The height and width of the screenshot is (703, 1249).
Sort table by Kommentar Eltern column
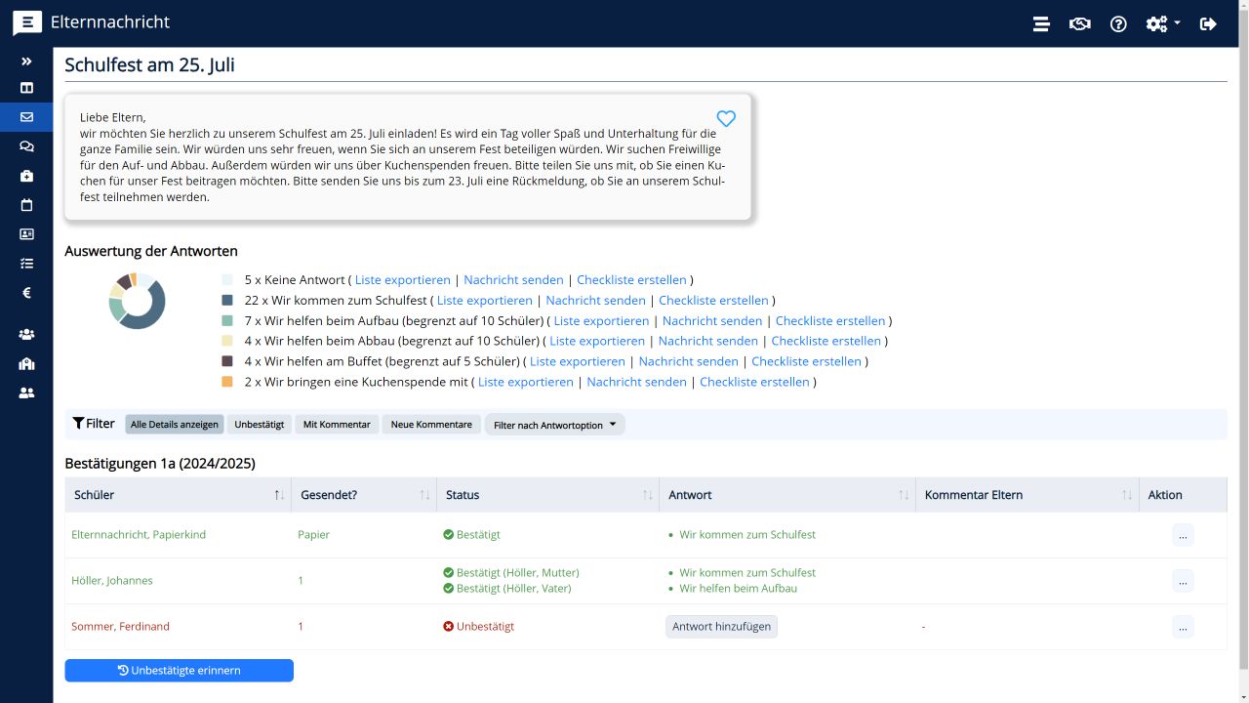[x=1027, y=495]
